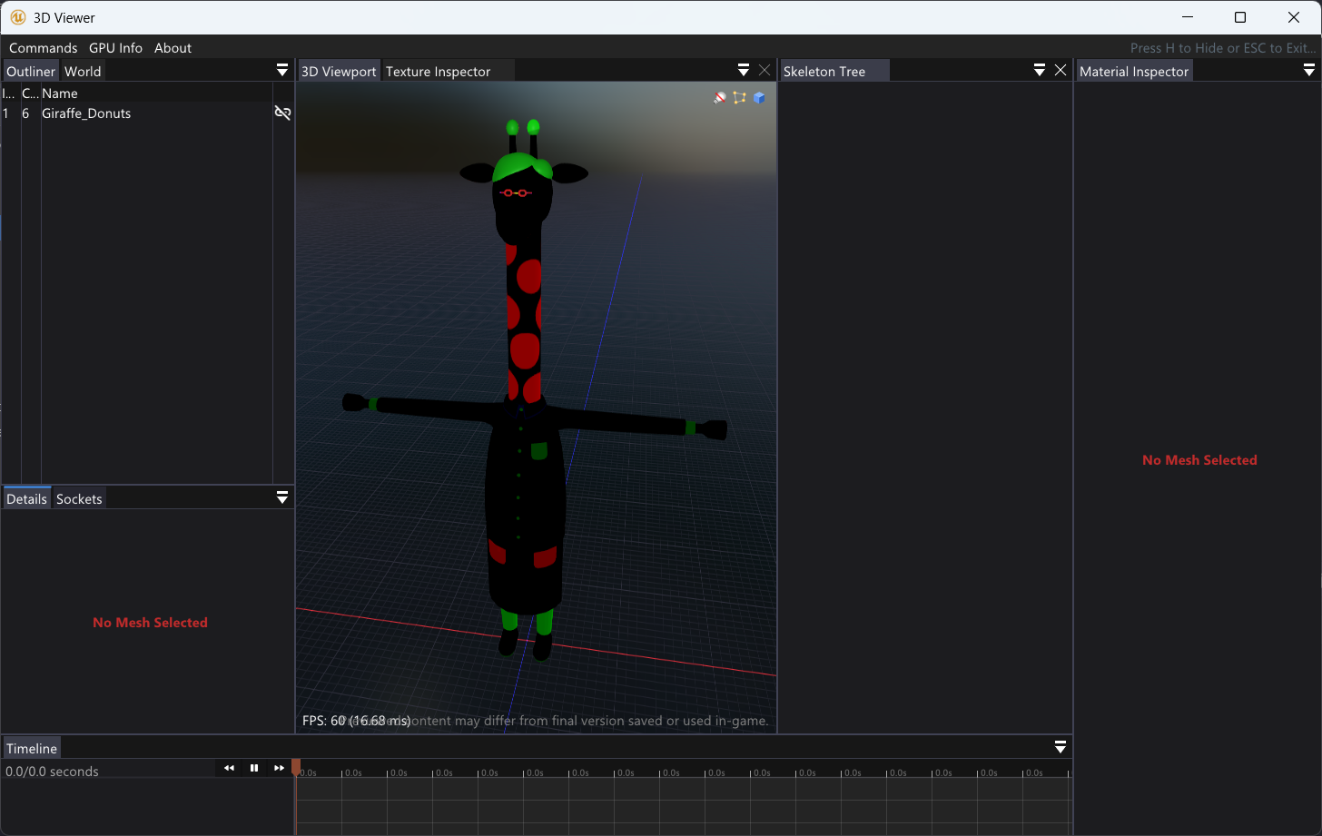Minimize the 3D Viewer window
This screenshot has height=836, width=1322.
pos(1189,17)
